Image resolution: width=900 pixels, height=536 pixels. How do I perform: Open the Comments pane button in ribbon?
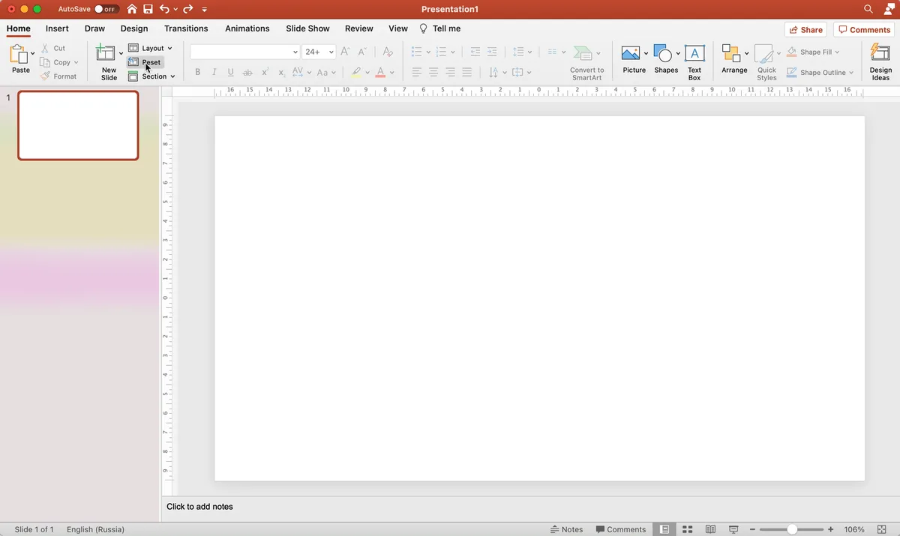coord(864,30)
